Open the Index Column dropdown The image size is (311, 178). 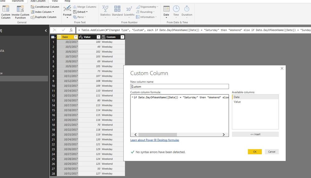click(42, 12)
